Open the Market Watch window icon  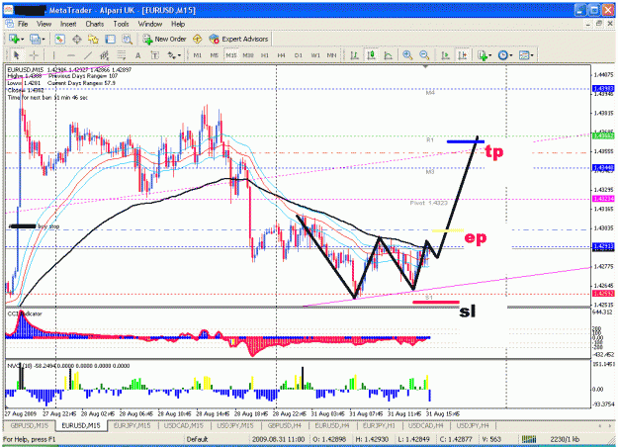coord(60,39)
